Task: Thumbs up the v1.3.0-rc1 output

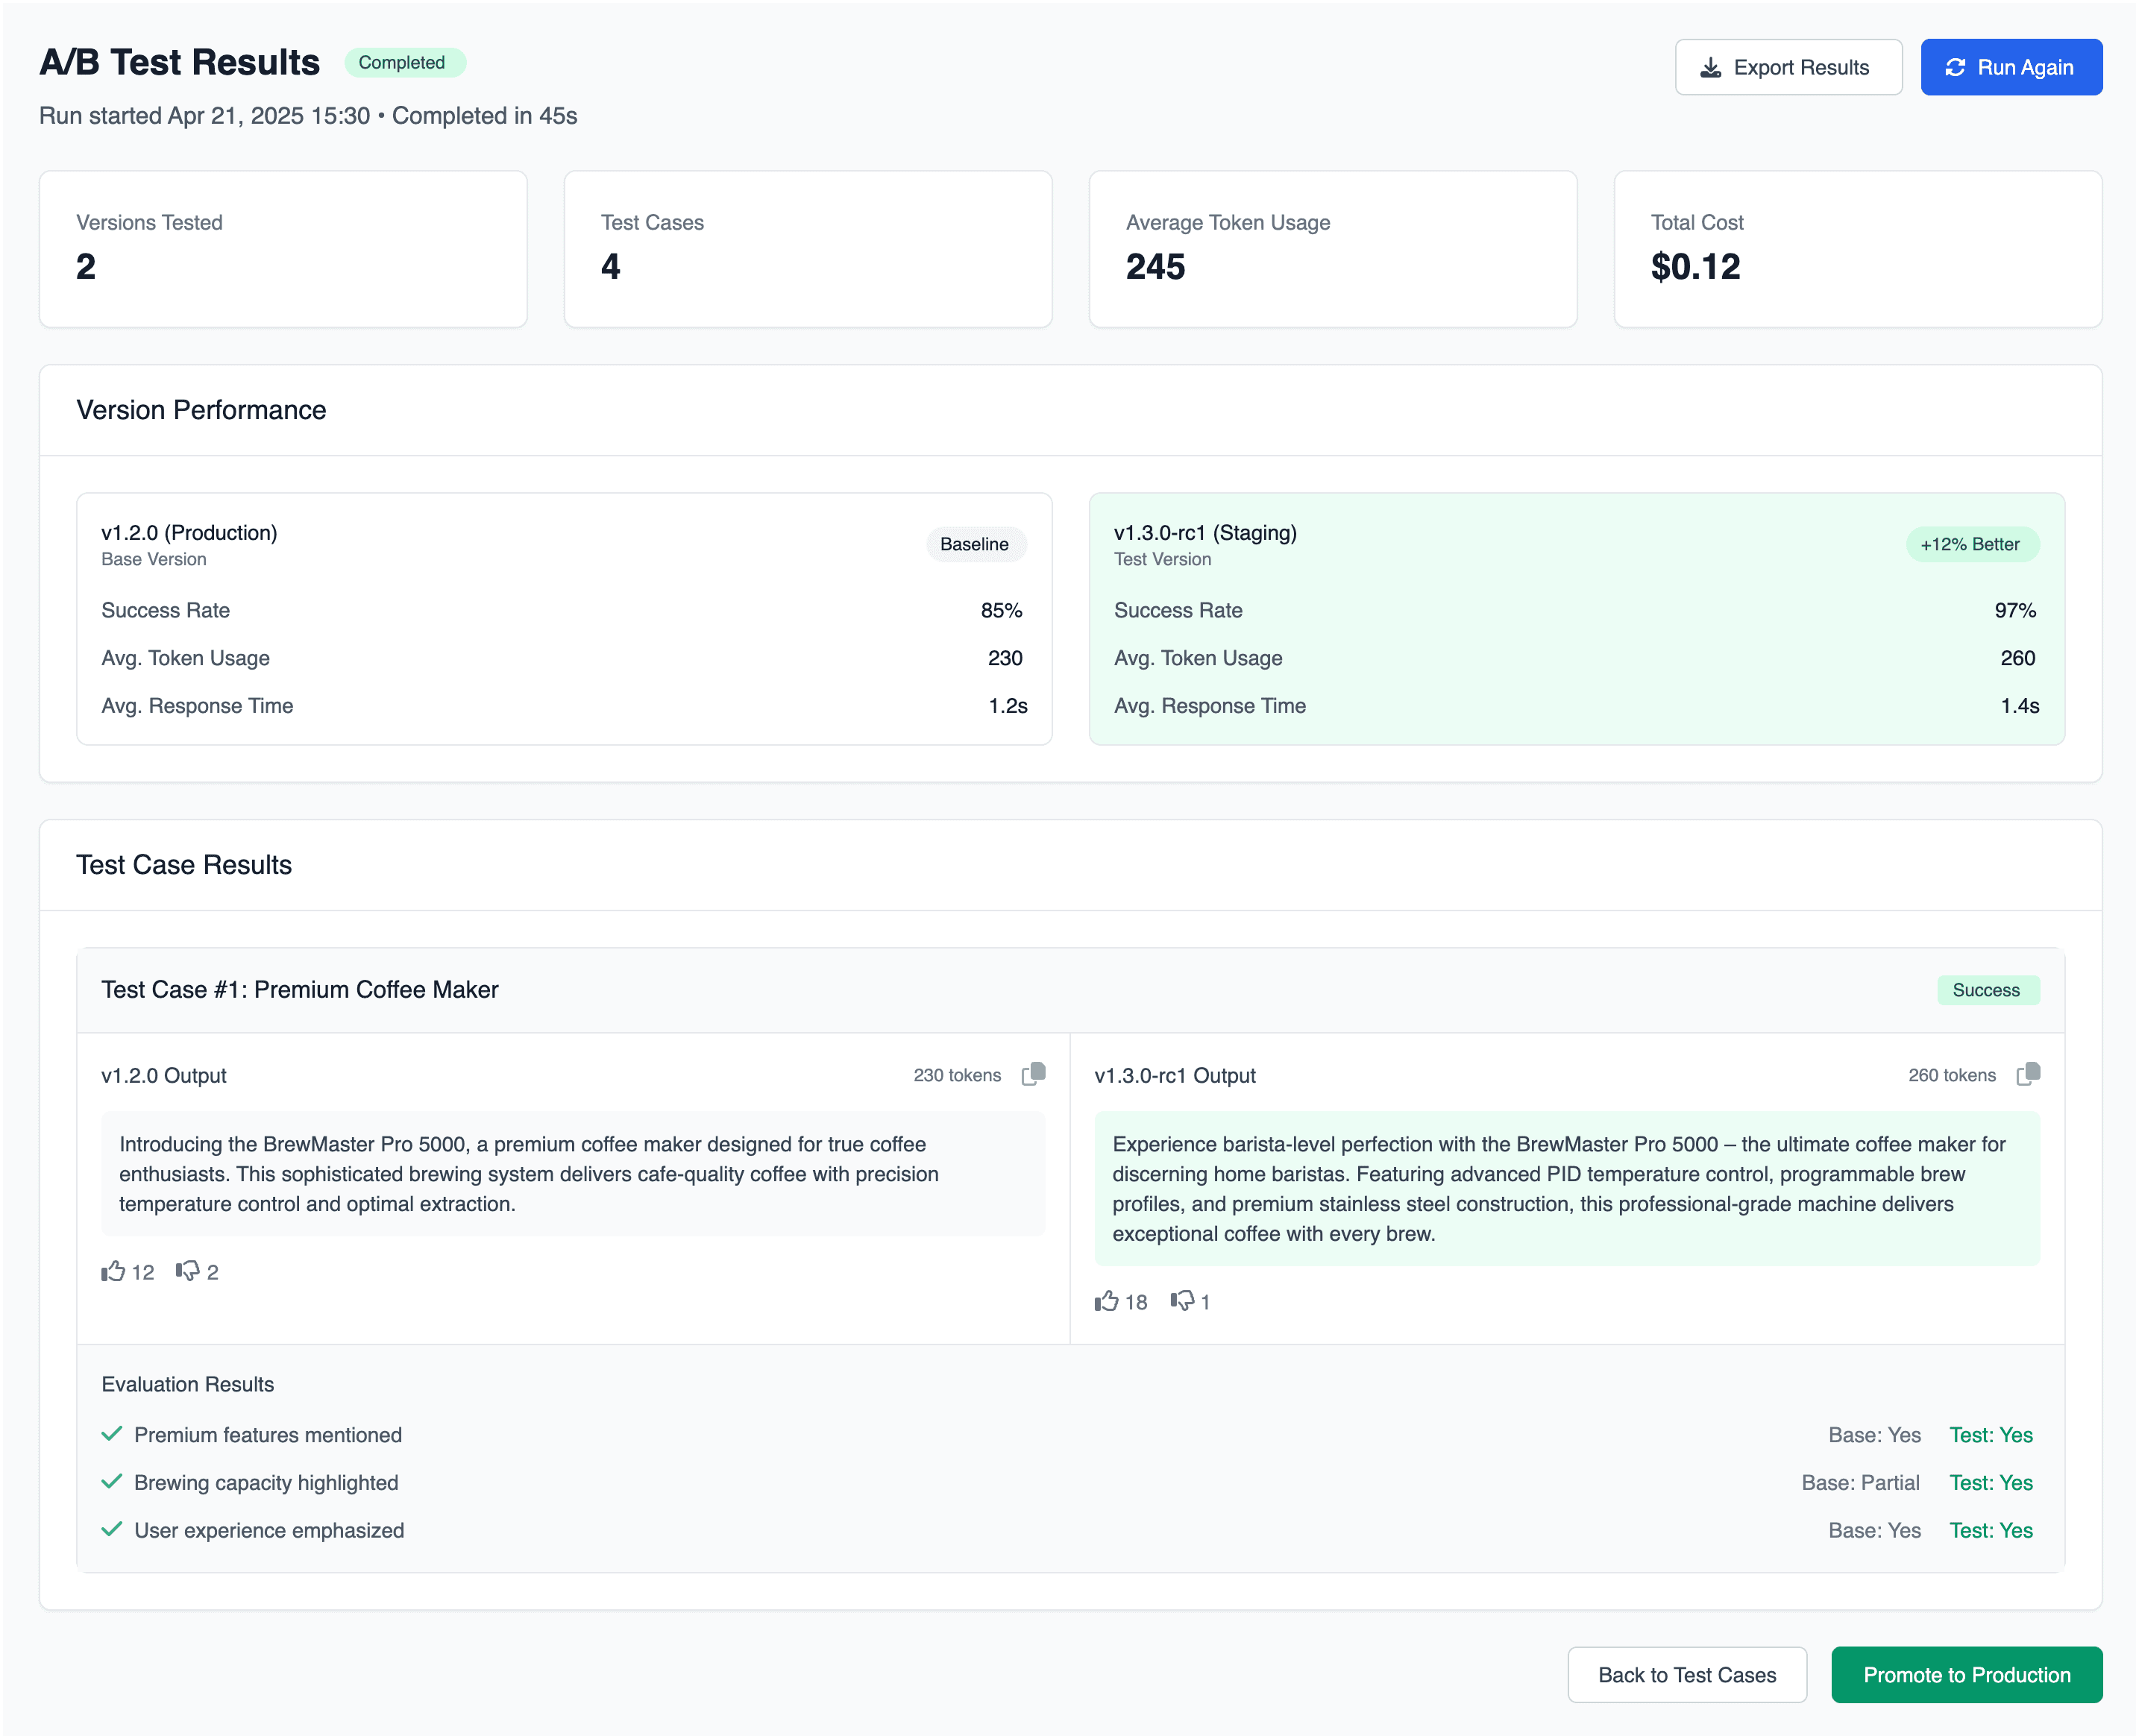Action: coord(1106,1301)
